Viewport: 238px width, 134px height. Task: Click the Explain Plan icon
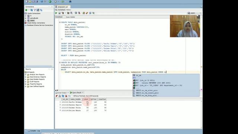click(63, 13)
